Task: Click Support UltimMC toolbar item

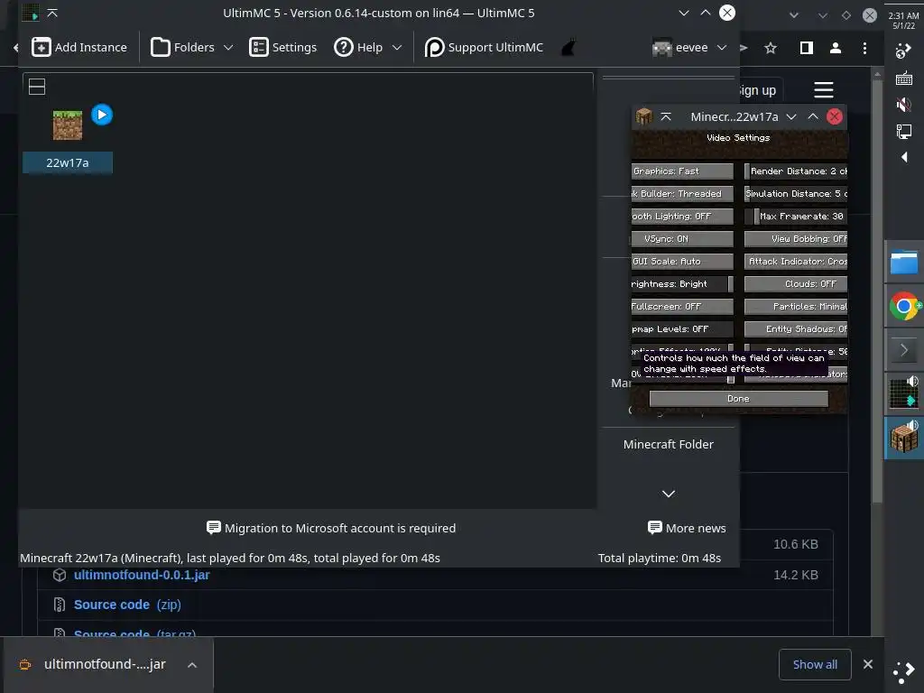Action: tap(484, 47)
